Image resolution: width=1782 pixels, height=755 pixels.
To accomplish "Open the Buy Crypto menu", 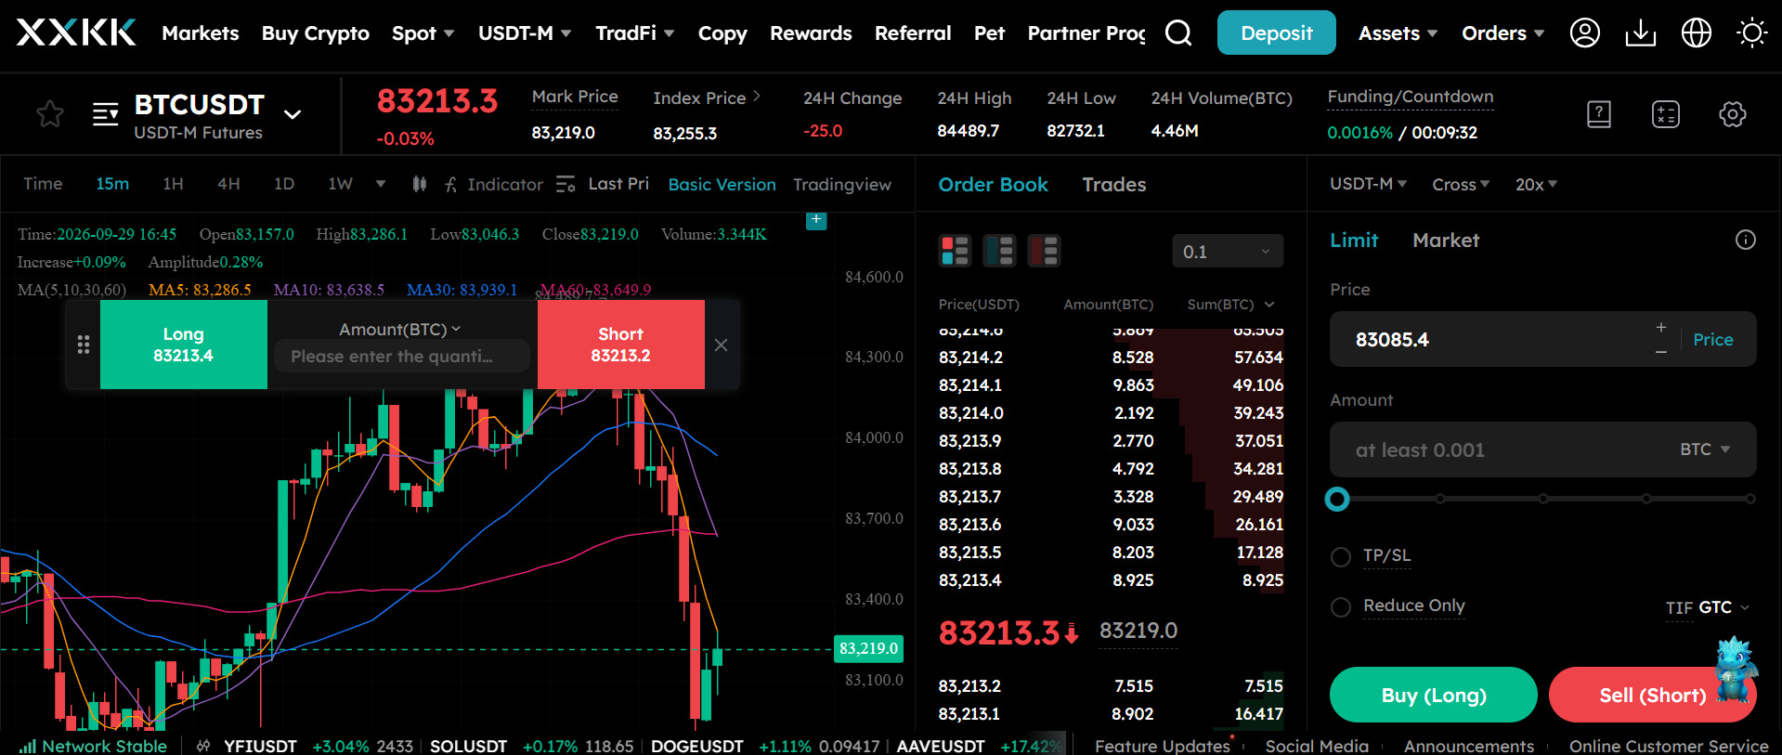I will tap(315, 33).
